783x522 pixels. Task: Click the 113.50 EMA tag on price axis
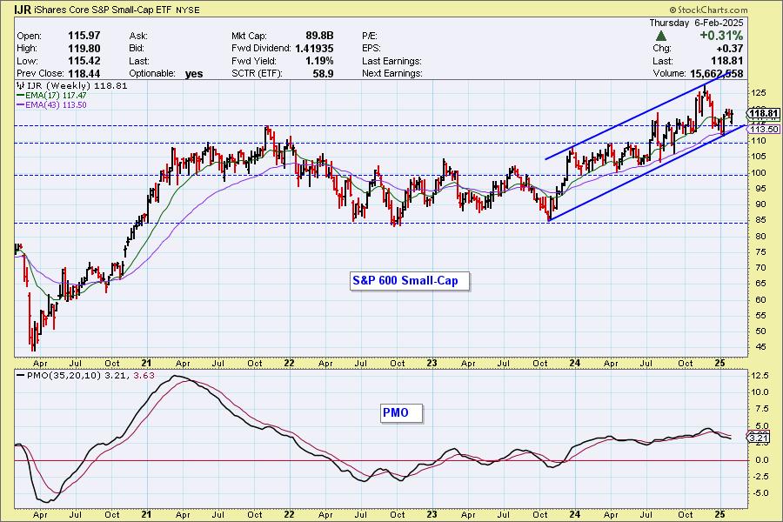click(764, 129)
